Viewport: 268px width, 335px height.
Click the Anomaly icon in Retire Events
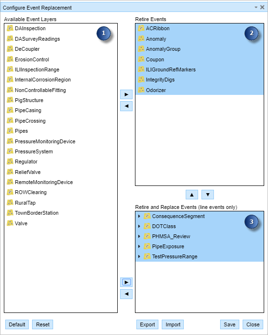141,38
